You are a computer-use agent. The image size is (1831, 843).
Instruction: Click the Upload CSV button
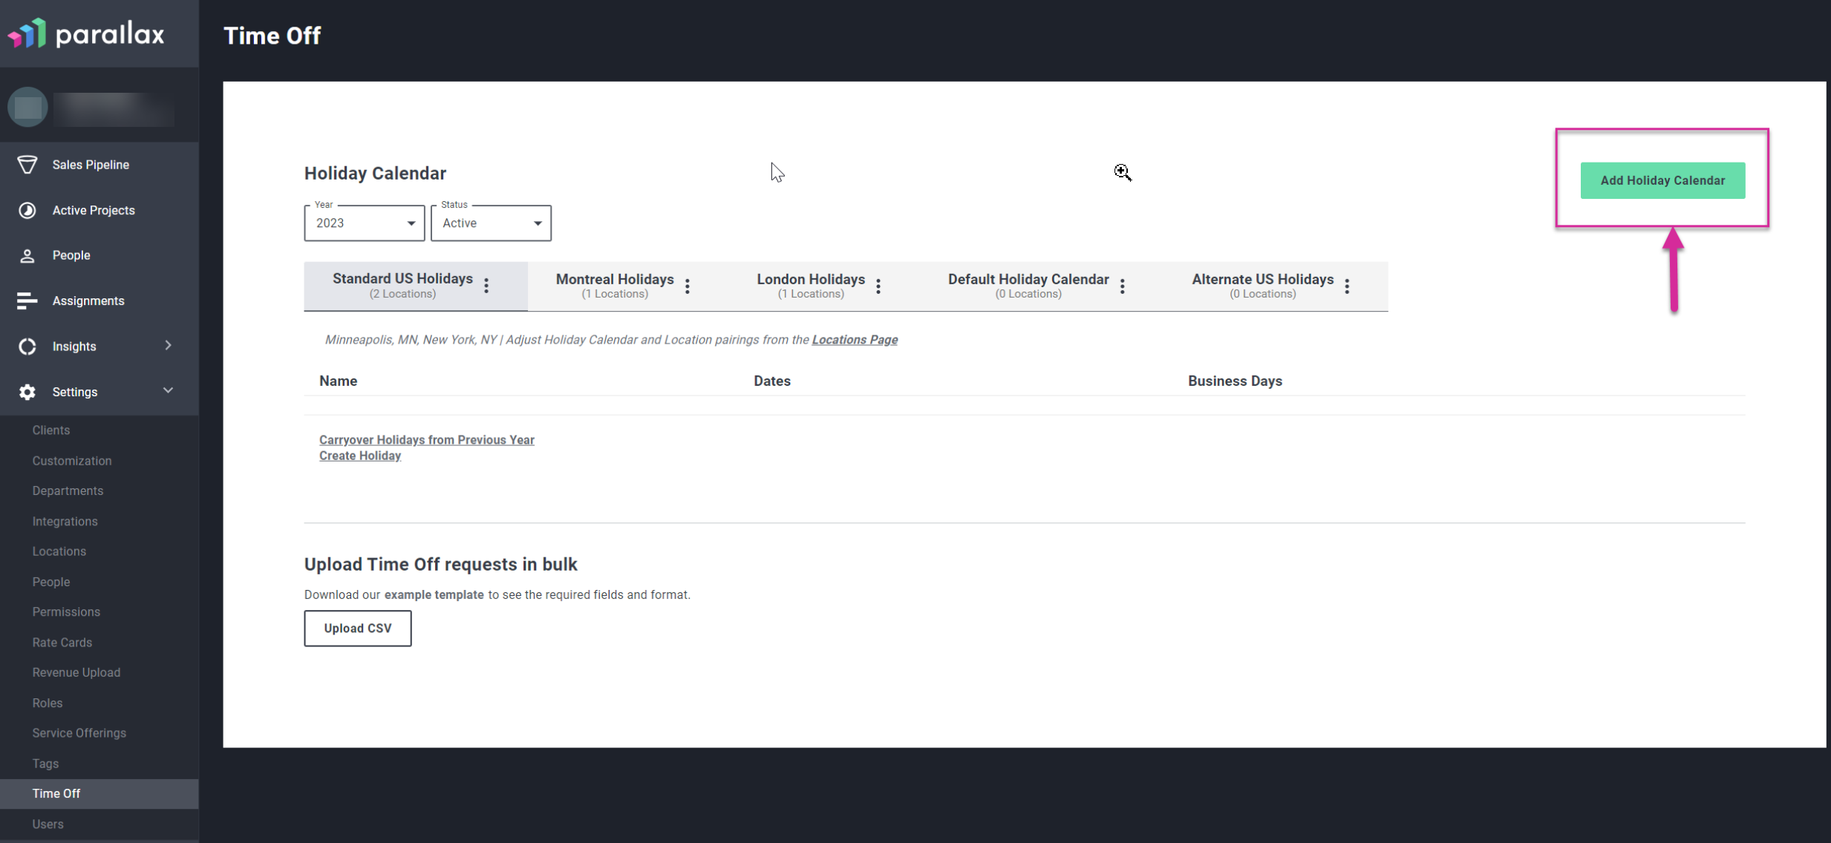pos(358,629)
